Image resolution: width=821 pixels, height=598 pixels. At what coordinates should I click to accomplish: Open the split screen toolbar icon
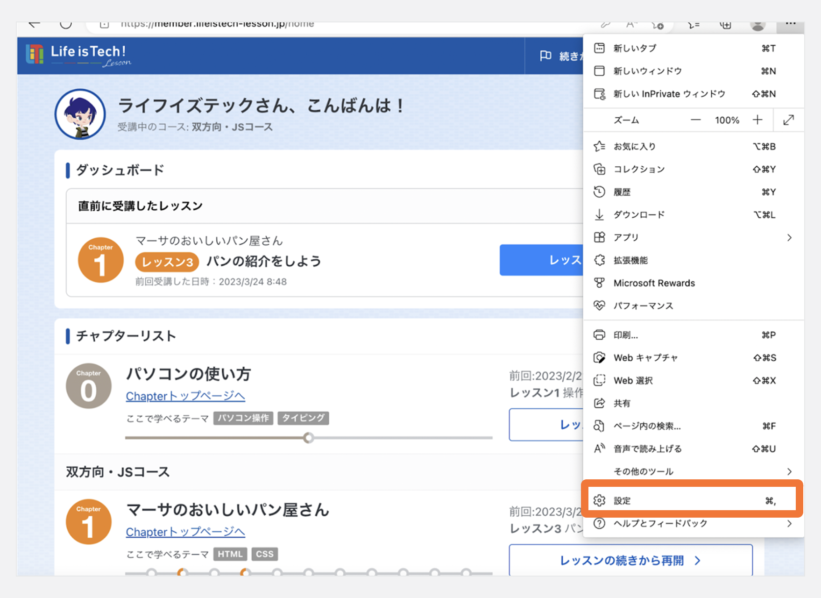pos(693,26)
